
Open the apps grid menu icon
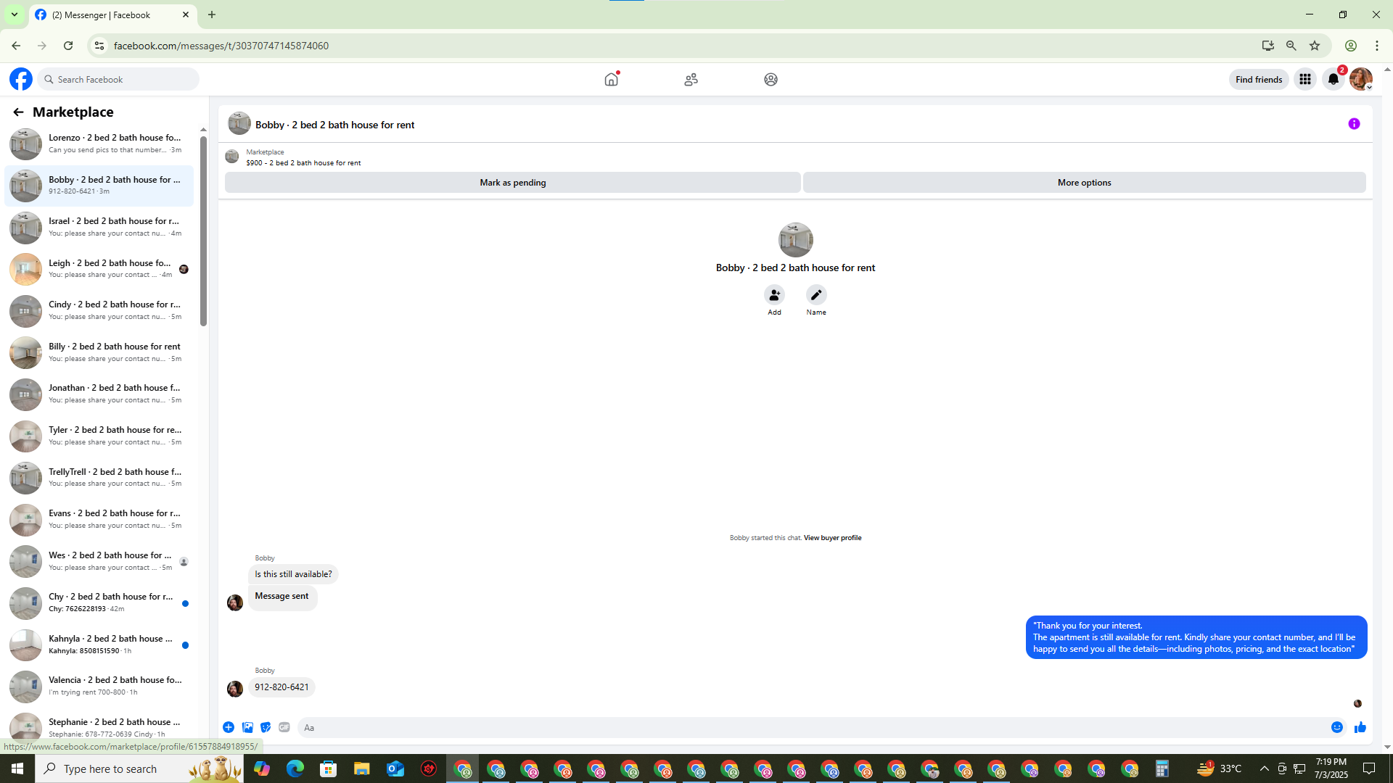click(x=1304, y=79)
